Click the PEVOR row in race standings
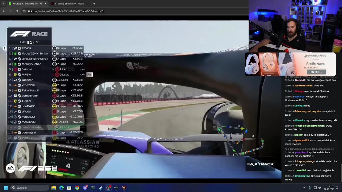This screenshot has width=342, height=192. [45, 48]
